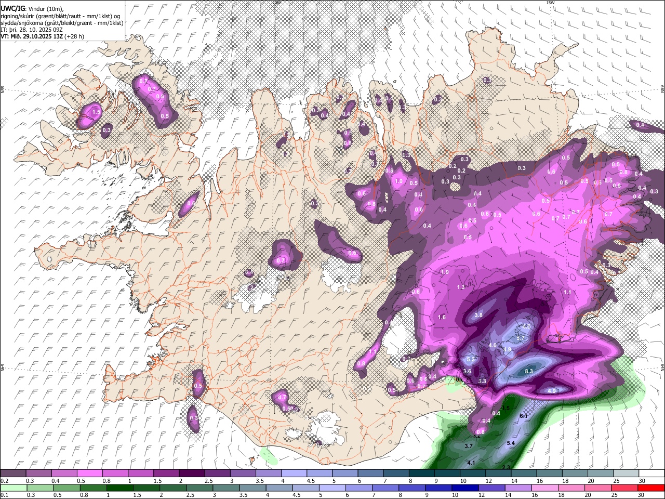Select the 3.7 rain value in the green band
The height and width of the screenshot is (499, 665).
coord(468,446)
